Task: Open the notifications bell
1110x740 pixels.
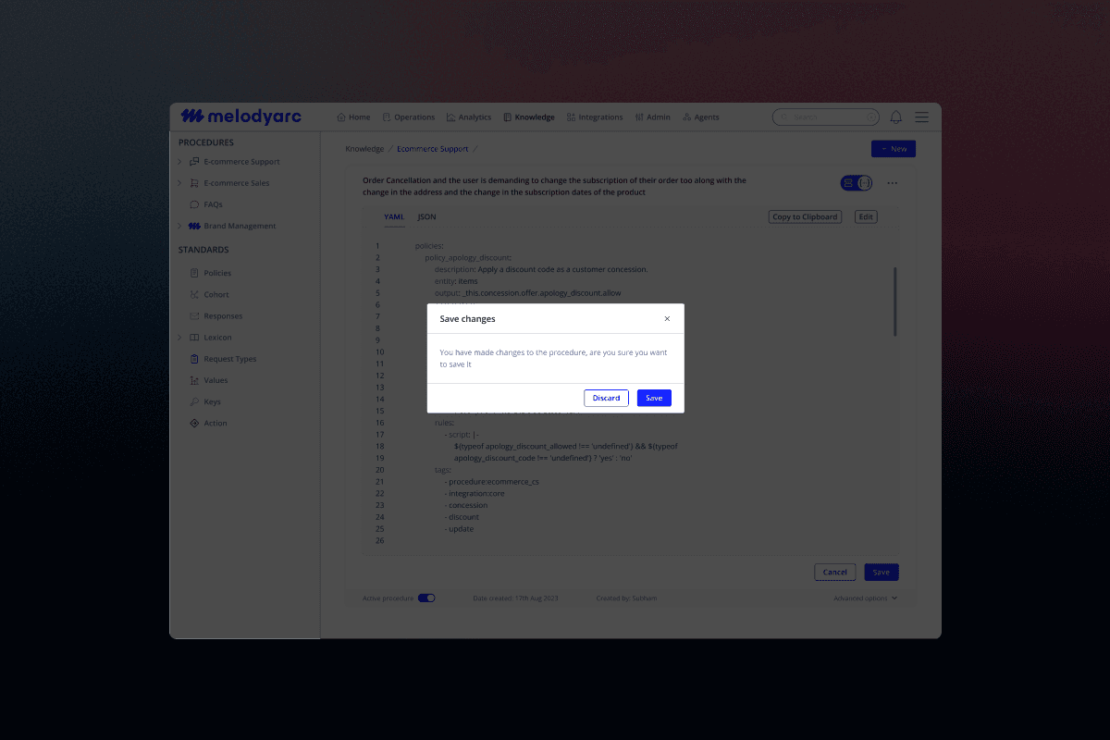Action: (895, 117)
